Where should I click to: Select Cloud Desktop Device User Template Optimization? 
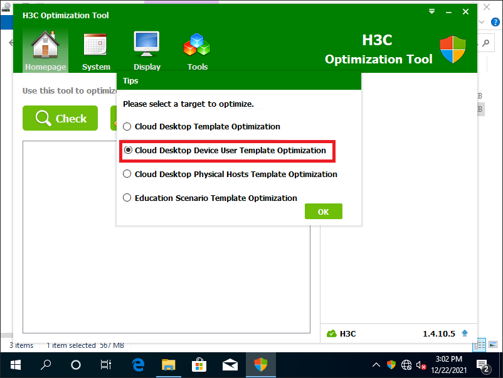click(225, 150)
